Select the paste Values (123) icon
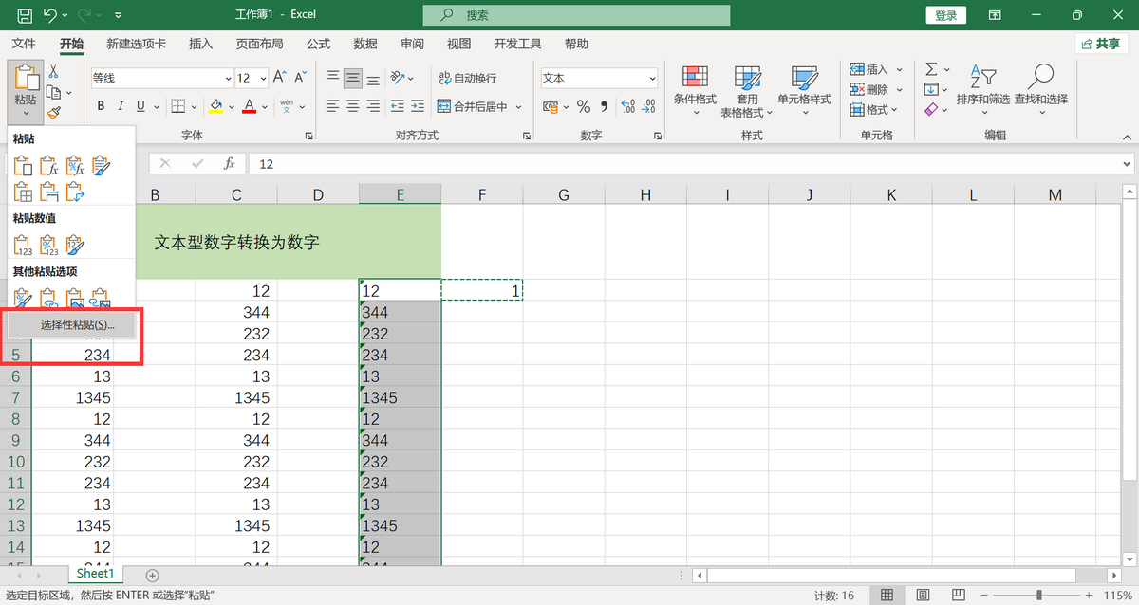 (x=24, y=246)
